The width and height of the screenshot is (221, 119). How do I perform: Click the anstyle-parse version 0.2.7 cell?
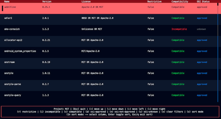[46, 84]
